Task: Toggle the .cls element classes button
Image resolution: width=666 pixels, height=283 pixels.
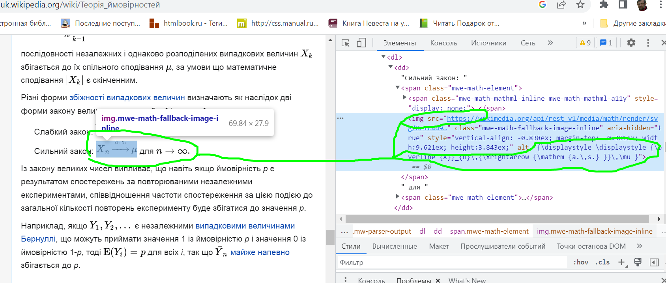Action: [x=602, y=262]
